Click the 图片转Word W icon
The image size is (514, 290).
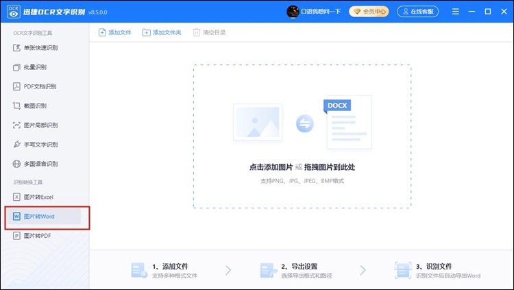[x=16, y=217]
